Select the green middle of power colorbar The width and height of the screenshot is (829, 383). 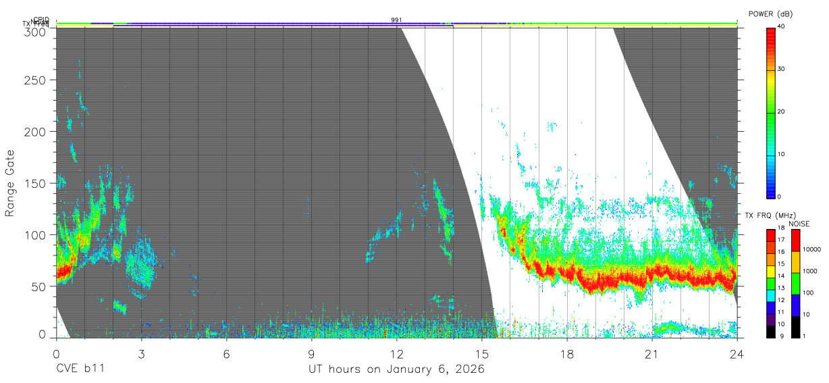pyautogui.click(x=771, y=115)
